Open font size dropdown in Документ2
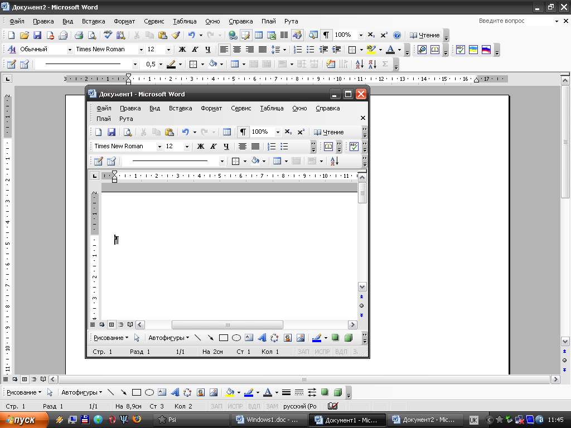This screenshot has width=571, height=428. (168, 50)
